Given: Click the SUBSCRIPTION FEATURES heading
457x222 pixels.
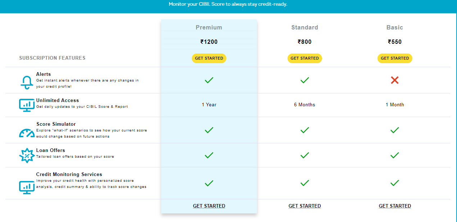Looking at the screenshot, I should [52, 58].
